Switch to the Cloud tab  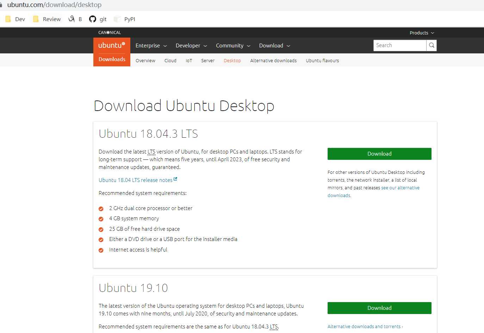pyautogui.click(x=170, y=60)
